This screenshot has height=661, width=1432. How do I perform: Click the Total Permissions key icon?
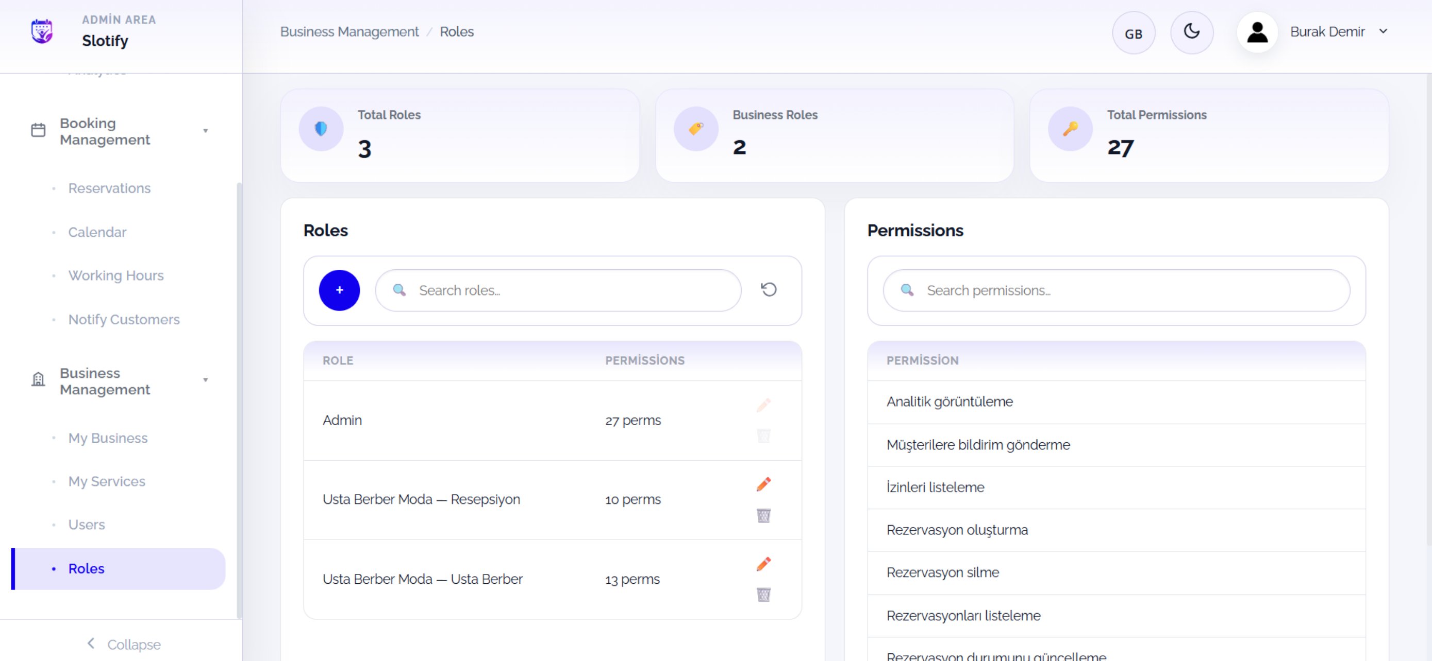(x=1070, y=129)
